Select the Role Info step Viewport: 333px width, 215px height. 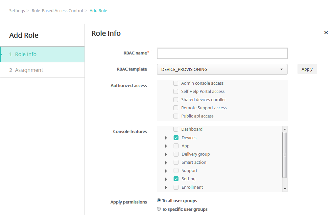click(x=26, y=54)
